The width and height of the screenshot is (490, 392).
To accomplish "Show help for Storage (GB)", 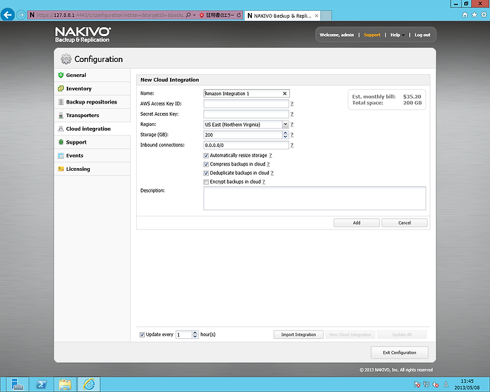I will point(292,135).
